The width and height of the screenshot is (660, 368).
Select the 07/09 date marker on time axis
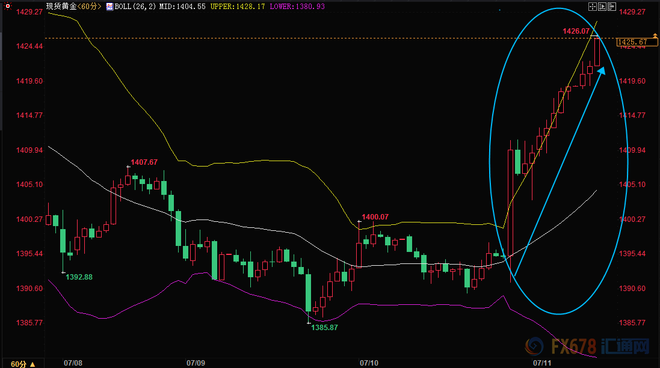(196, 363)
